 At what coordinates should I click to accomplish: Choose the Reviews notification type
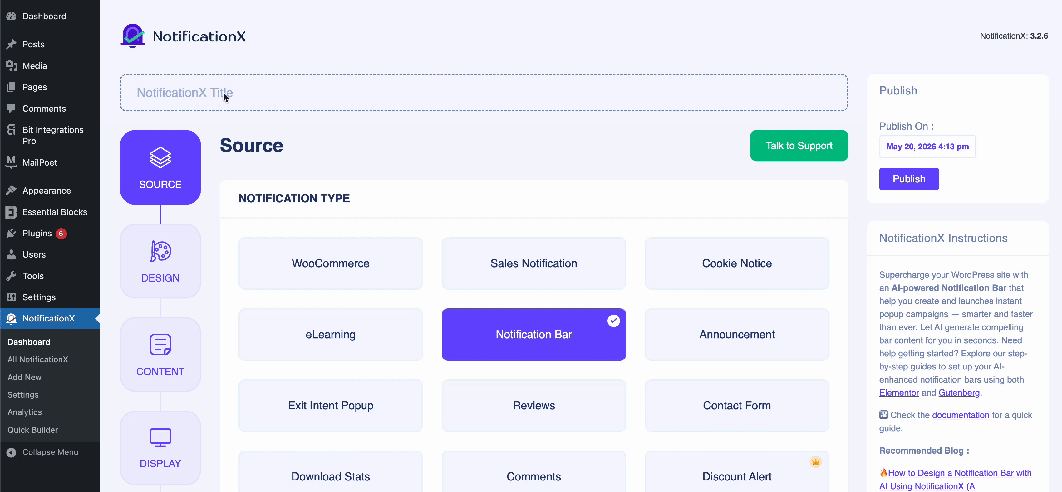[x=533, y=406]
